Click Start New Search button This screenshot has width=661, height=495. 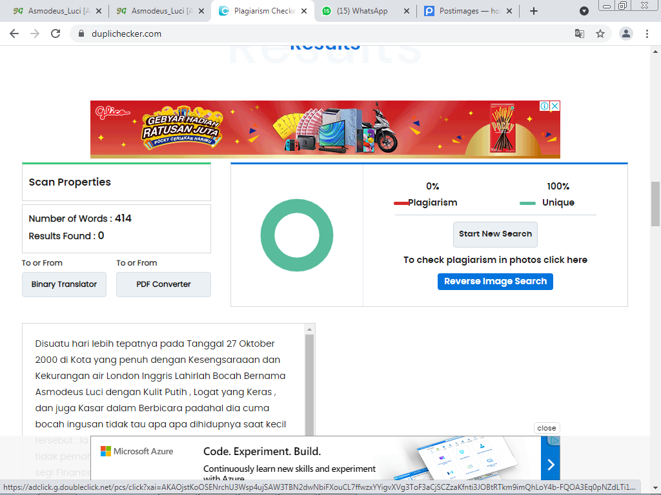click(x=495, y=234)
